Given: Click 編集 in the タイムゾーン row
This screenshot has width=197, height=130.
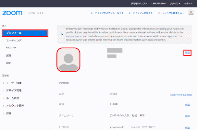Looking at the screenshot, I should coord(188,116).
